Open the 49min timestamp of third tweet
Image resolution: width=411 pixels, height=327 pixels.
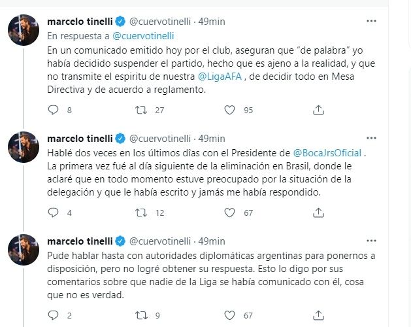212,241
